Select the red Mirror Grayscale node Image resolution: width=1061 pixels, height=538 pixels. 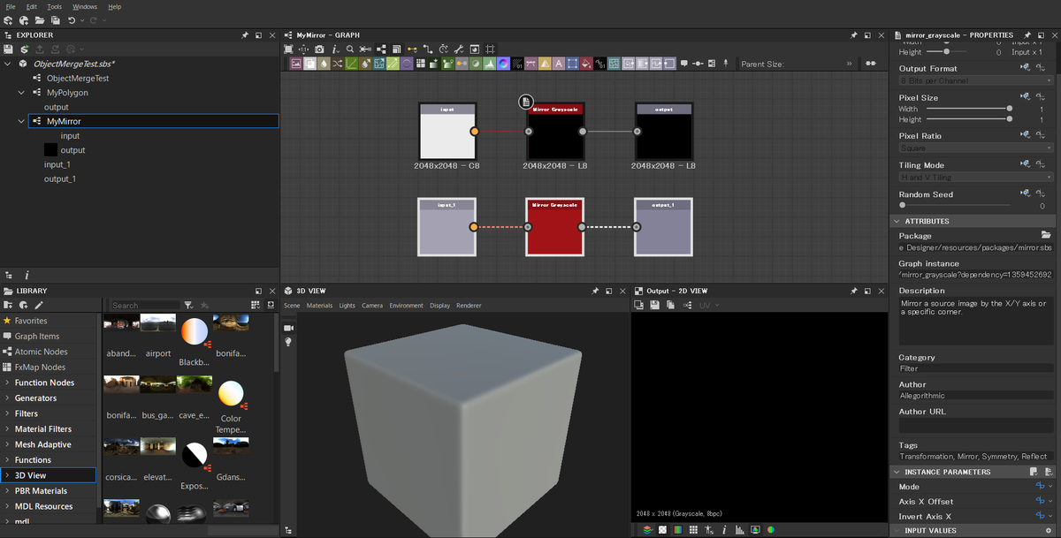tap(554, 227)
